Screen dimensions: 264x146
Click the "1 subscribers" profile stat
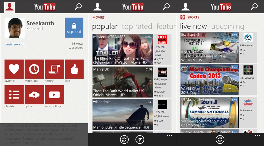[x=75, y=48]
